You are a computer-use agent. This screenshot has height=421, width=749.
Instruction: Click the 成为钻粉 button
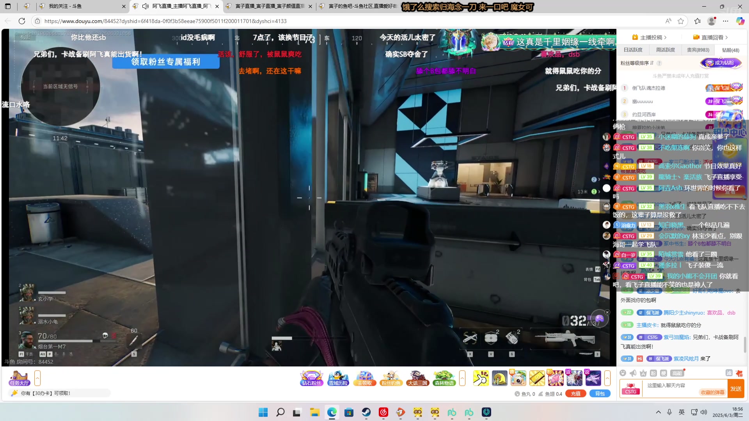coord(721,63)
